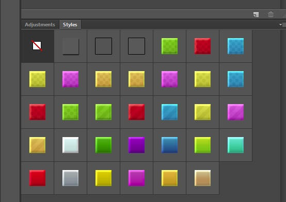
Task: Apply the lime green glossy style
Action: pos(202,145)
